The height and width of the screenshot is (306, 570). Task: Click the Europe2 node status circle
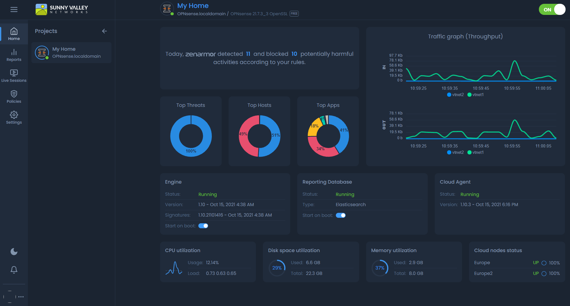click(x=544, y=274)
